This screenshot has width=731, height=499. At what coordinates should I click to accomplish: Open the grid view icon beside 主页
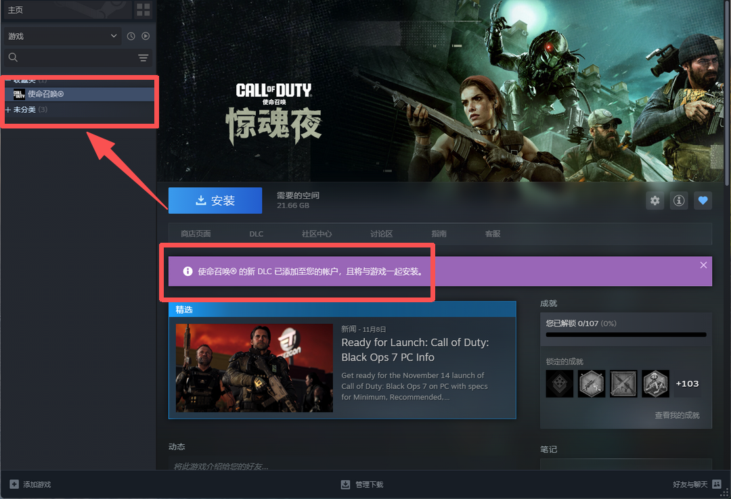click(x=143, y=9)
